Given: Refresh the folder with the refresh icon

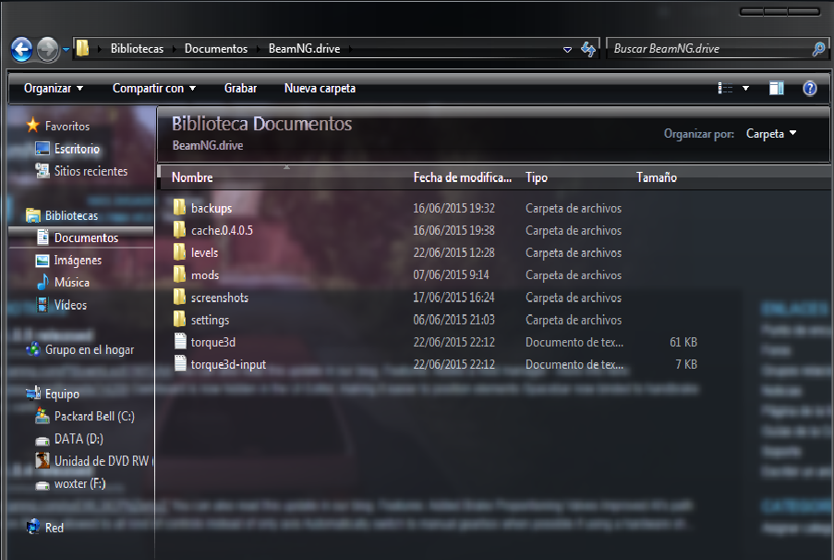Looking at the screenshot, I should [588, 49].
